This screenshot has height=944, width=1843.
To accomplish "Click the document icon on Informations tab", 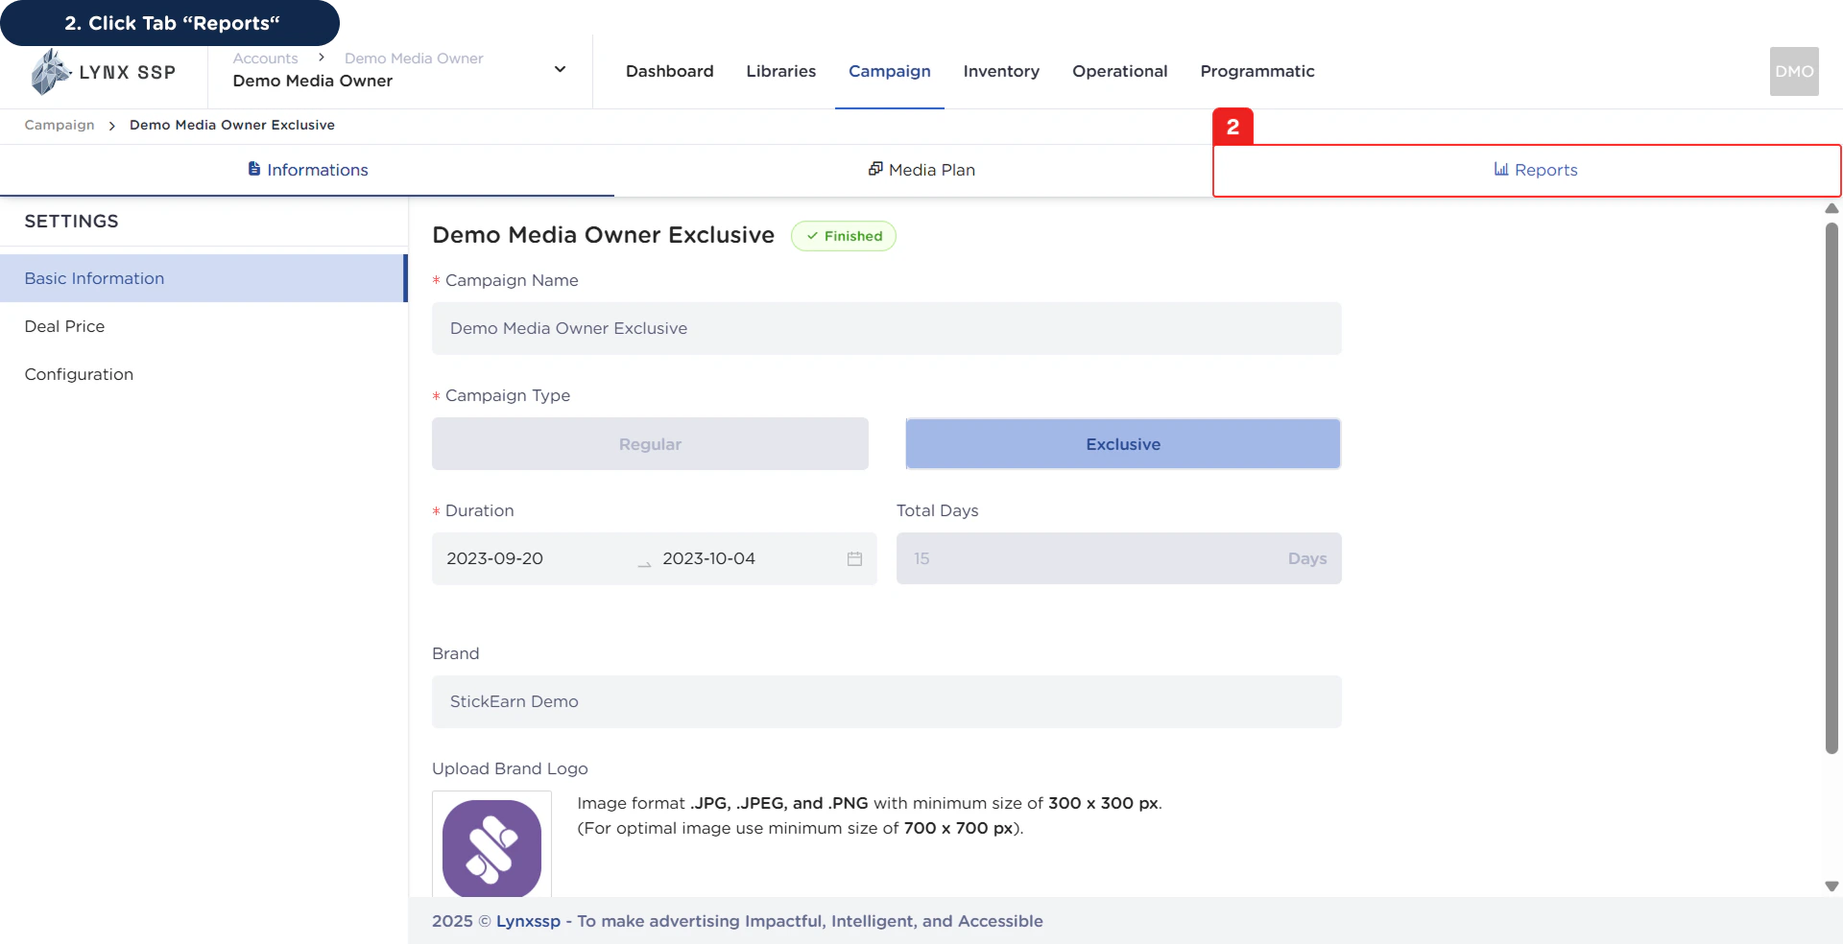I will click(253, 169).
